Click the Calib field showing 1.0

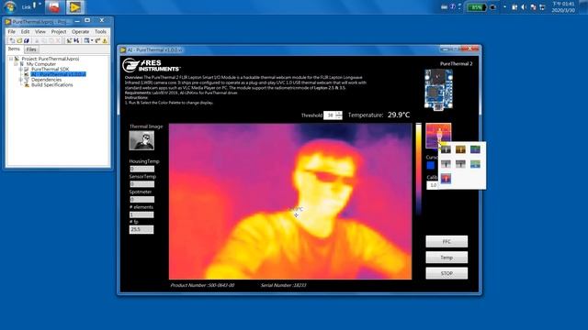(433, 185)
